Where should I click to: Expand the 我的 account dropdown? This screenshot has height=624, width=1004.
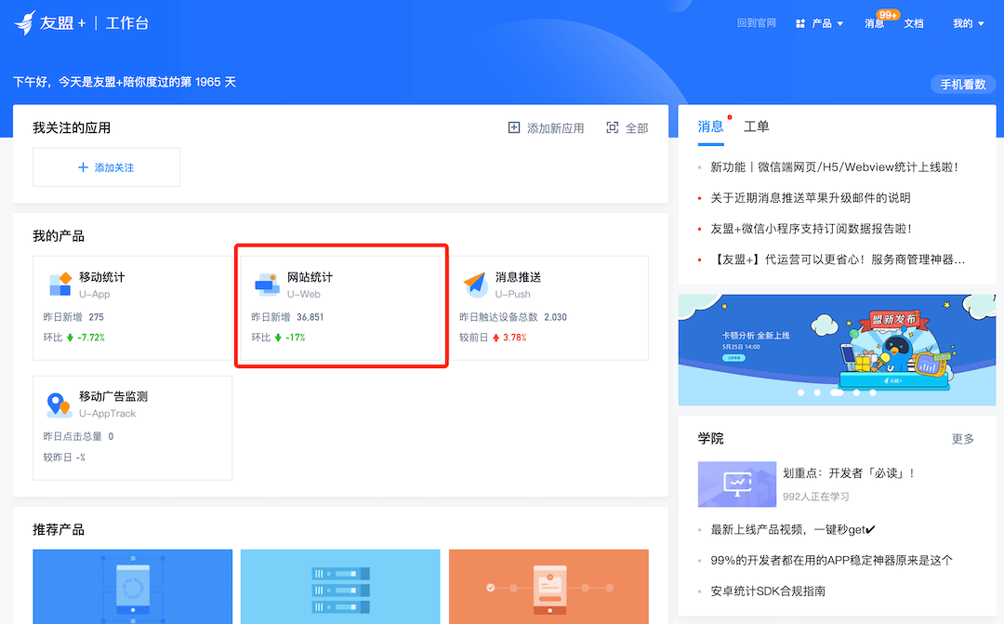coord(968,23)
